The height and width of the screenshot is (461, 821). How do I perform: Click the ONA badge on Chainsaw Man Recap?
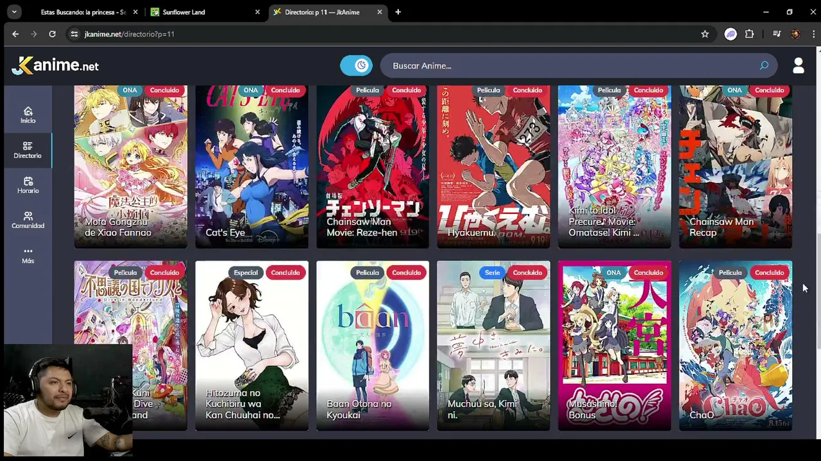[734, 90]
